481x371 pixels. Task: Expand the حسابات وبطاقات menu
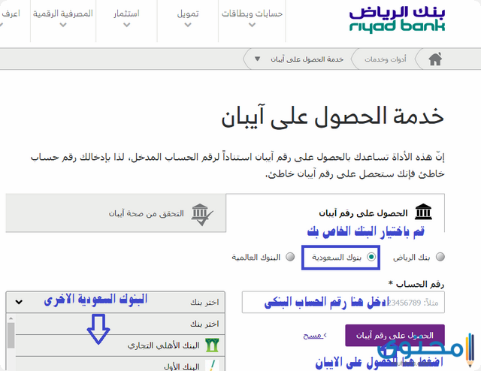(252, 18)
